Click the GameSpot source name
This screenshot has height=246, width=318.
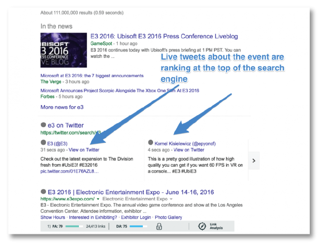[101, 44]
